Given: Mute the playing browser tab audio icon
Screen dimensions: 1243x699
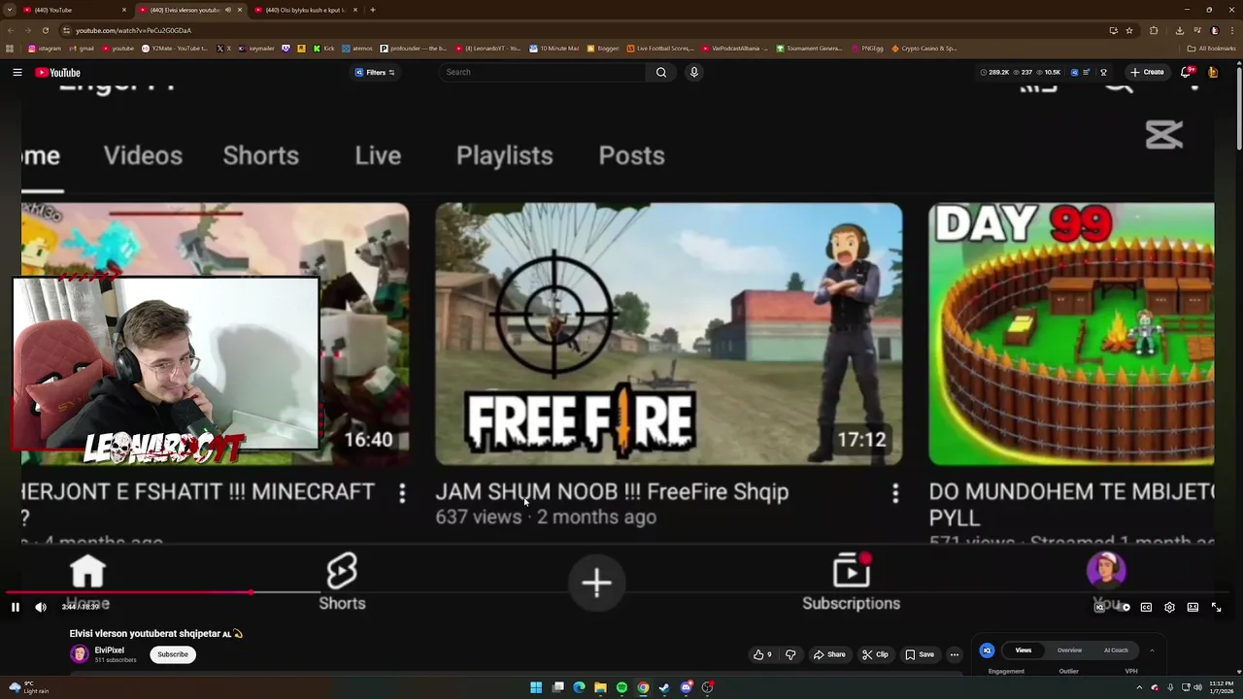Looking at the screenshot, I should pyautogui.click(x=228, y=10).
